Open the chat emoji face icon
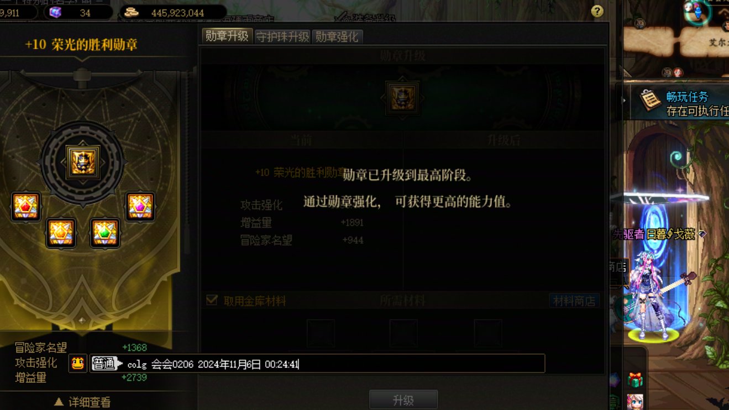The image size is (729, 410). click(x=78, y=363)
